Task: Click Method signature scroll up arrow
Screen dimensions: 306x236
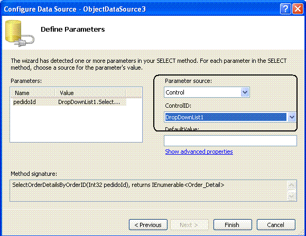Action: pyautogui.click(x=292, y=185)
